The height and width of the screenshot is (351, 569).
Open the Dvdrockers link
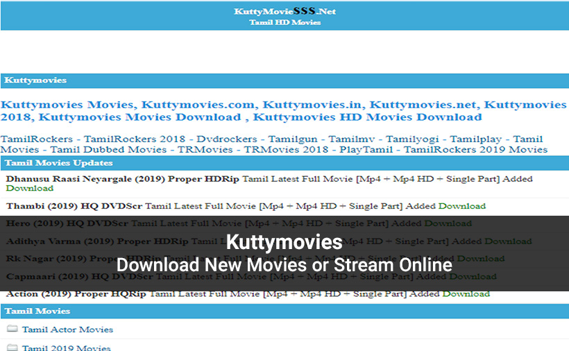pos(227,139)
